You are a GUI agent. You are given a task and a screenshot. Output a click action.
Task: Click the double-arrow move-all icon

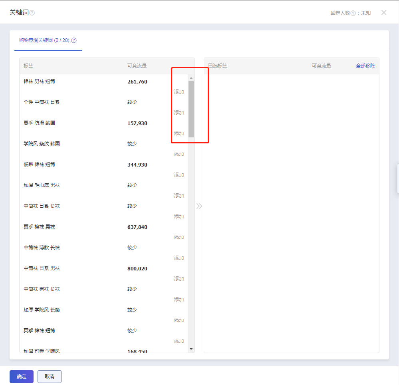point(199,206)
